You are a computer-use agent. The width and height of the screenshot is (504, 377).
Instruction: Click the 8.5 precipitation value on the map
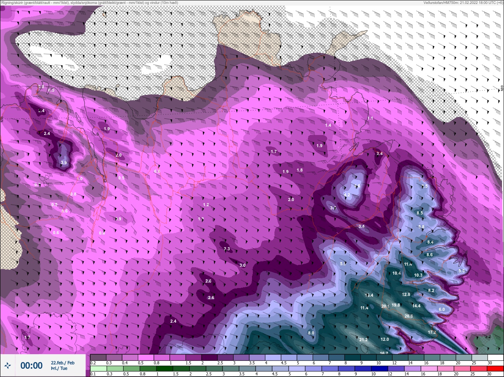(420, 213)
